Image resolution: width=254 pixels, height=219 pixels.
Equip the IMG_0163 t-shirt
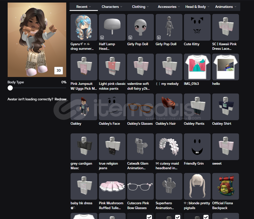pyautogui.click(x=197, y=67)
